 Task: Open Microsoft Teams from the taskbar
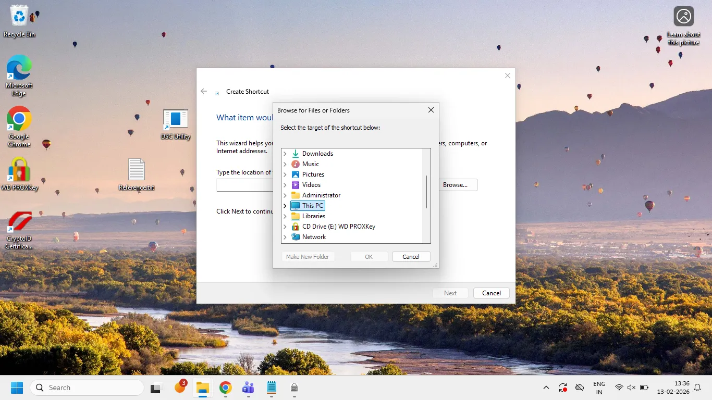248,387
